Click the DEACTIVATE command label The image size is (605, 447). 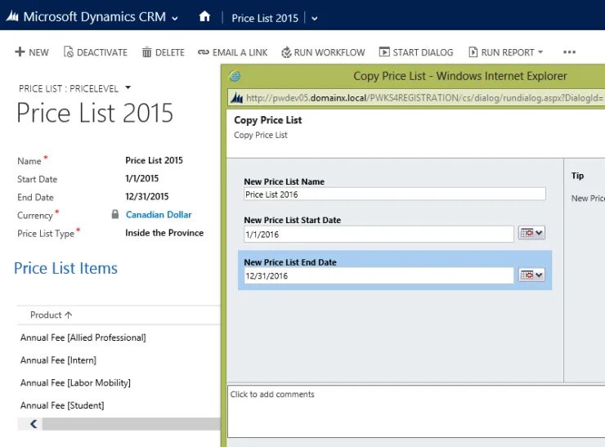(x=102, y=52)
